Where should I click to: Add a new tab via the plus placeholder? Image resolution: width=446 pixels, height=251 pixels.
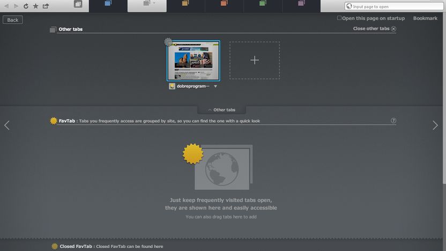point(255,60)
